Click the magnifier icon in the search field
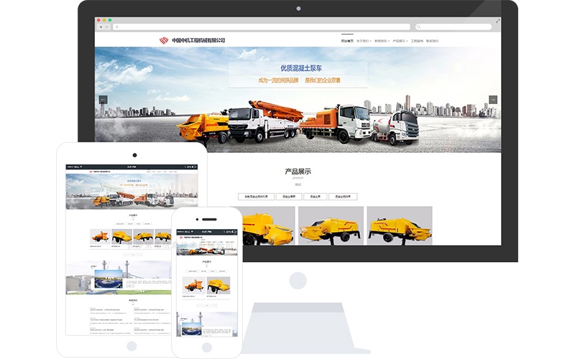Viewport: 575px width, 359px height. click(419, 27)
